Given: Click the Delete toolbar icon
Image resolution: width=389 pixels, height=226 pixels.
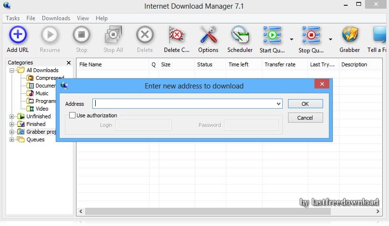Looking at the screenshot, I should pos(145,35).
